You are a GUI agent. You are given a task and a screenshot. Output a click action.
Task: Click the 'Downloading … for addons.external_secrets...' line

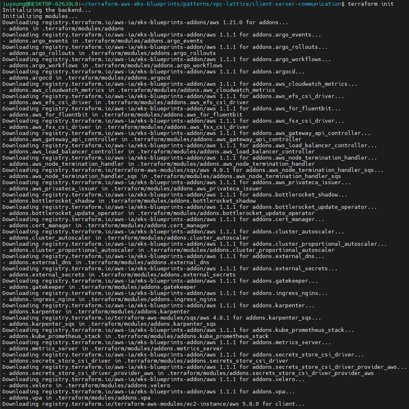(170, 268)
